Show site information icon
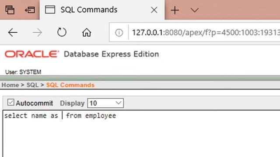Viewport: 280px width, 157px height. click(119, 33)
